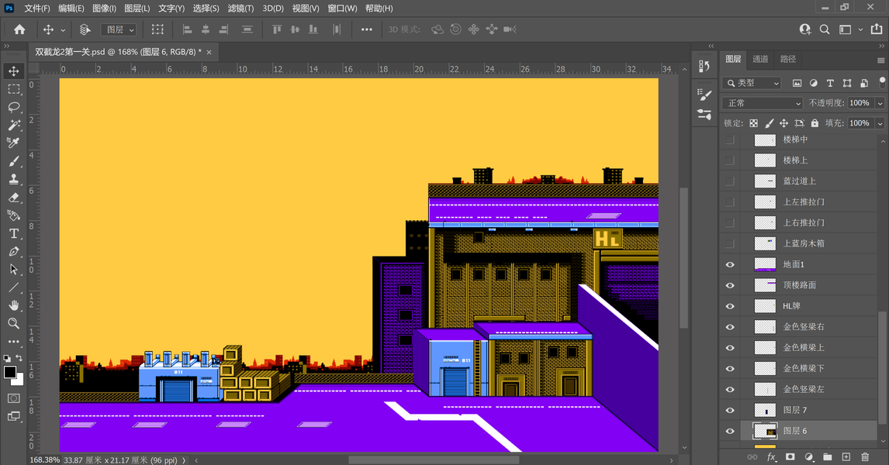Hide the 图层 7 layer

coord(730,410)
